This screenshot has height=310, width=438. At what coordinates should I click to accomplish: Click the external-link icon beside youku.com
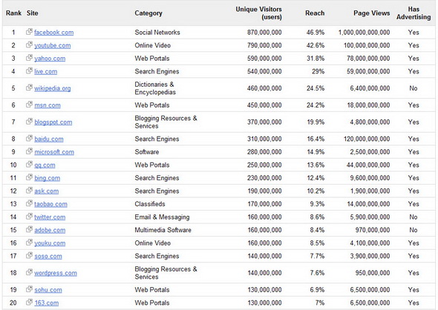coord(29,243)
